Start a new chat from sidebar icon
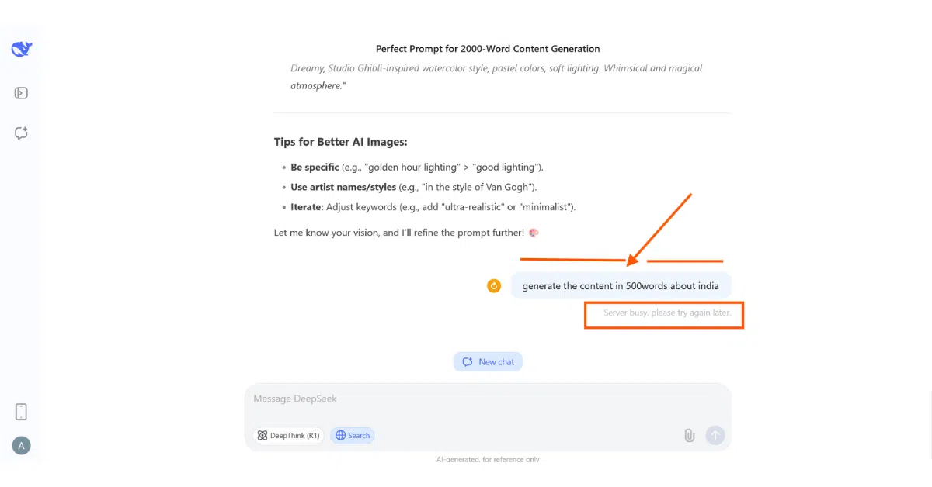 pyautogui.click(x=22, y=133)
